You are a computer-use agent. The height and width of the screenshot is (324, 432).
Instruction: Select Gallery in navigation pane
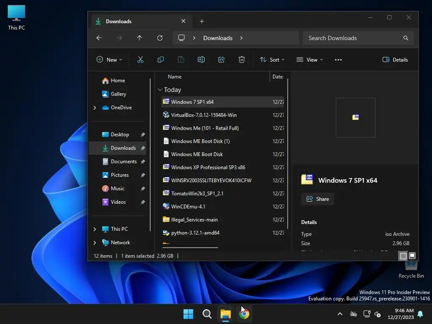tap(118, 94)
